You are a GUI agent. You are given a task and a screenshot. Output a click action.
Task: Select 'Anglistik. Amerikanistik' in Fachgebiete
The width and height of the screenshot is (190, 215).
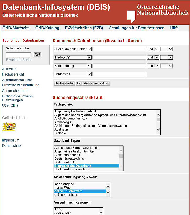tap(105, 119)
